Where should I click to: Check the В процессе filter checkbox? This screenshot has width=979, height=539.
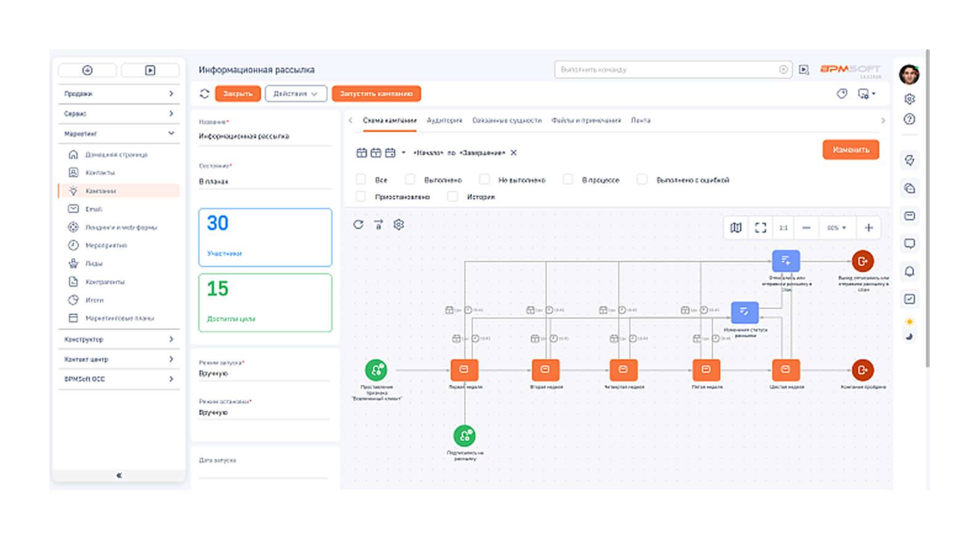[568, 180]
